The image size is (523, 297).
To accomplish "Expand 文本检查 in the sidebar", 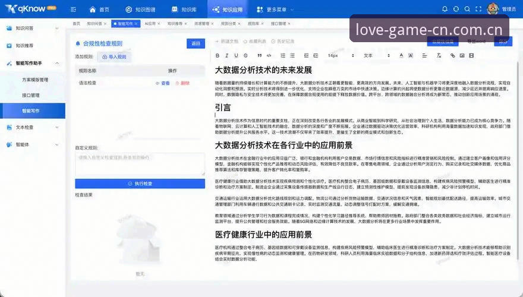I will (x=33, y=127).
